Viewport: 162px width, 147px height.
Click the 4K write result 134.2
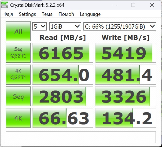click(x=126, y=118)
